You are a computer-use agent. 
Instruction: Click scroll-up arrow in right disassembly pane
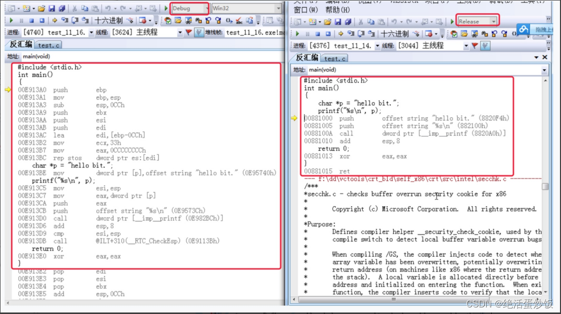545,81
